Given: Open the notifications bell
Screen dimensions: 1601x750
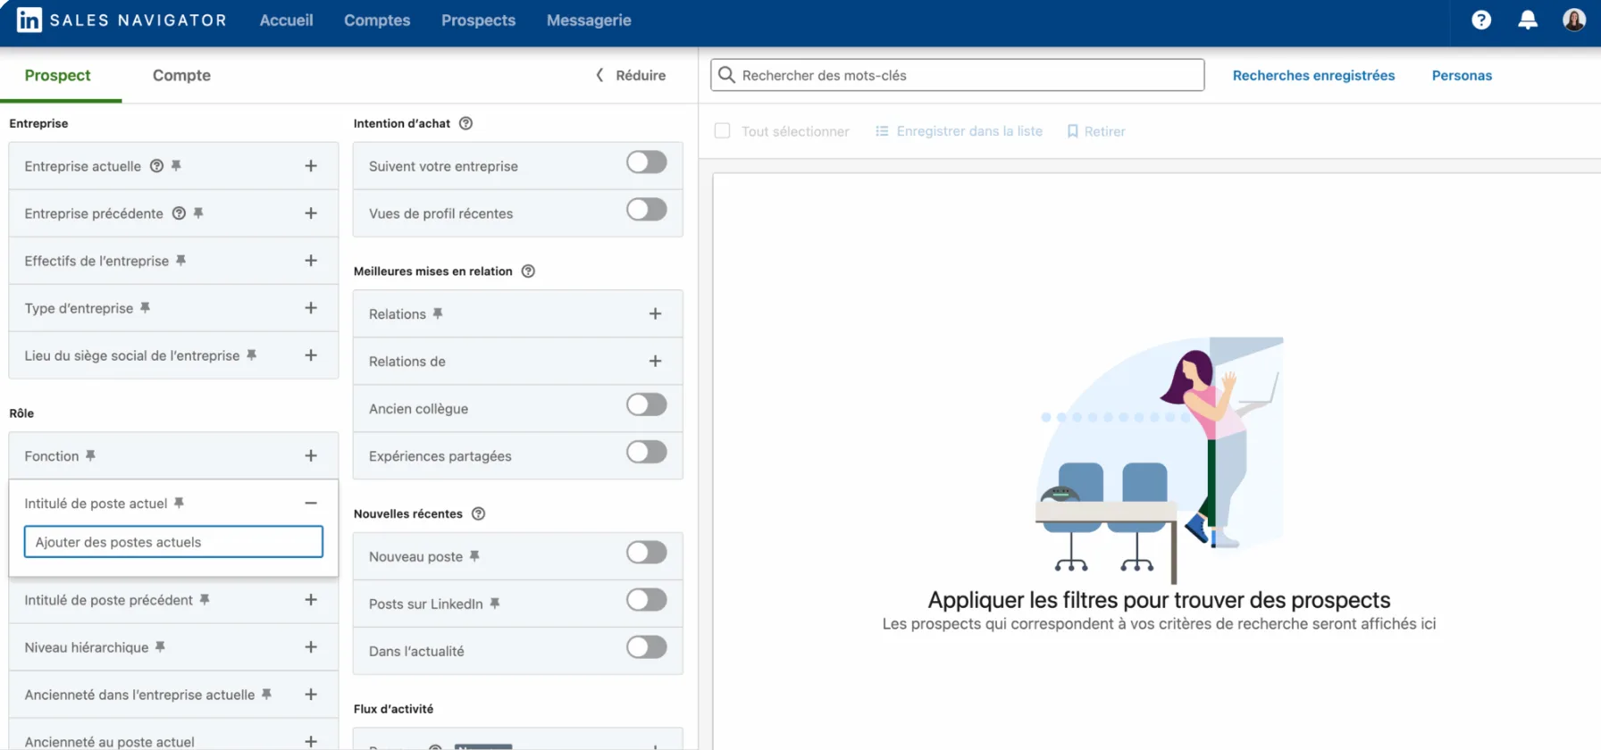Looking at the screenshot, I should [1528, 20].
